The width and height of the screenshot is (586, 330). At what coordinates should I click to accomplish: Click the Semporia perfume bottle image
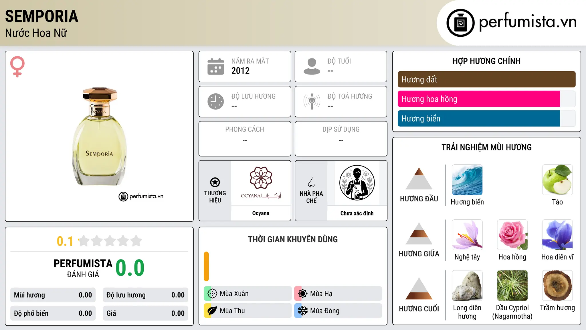(x=99, y=136)
